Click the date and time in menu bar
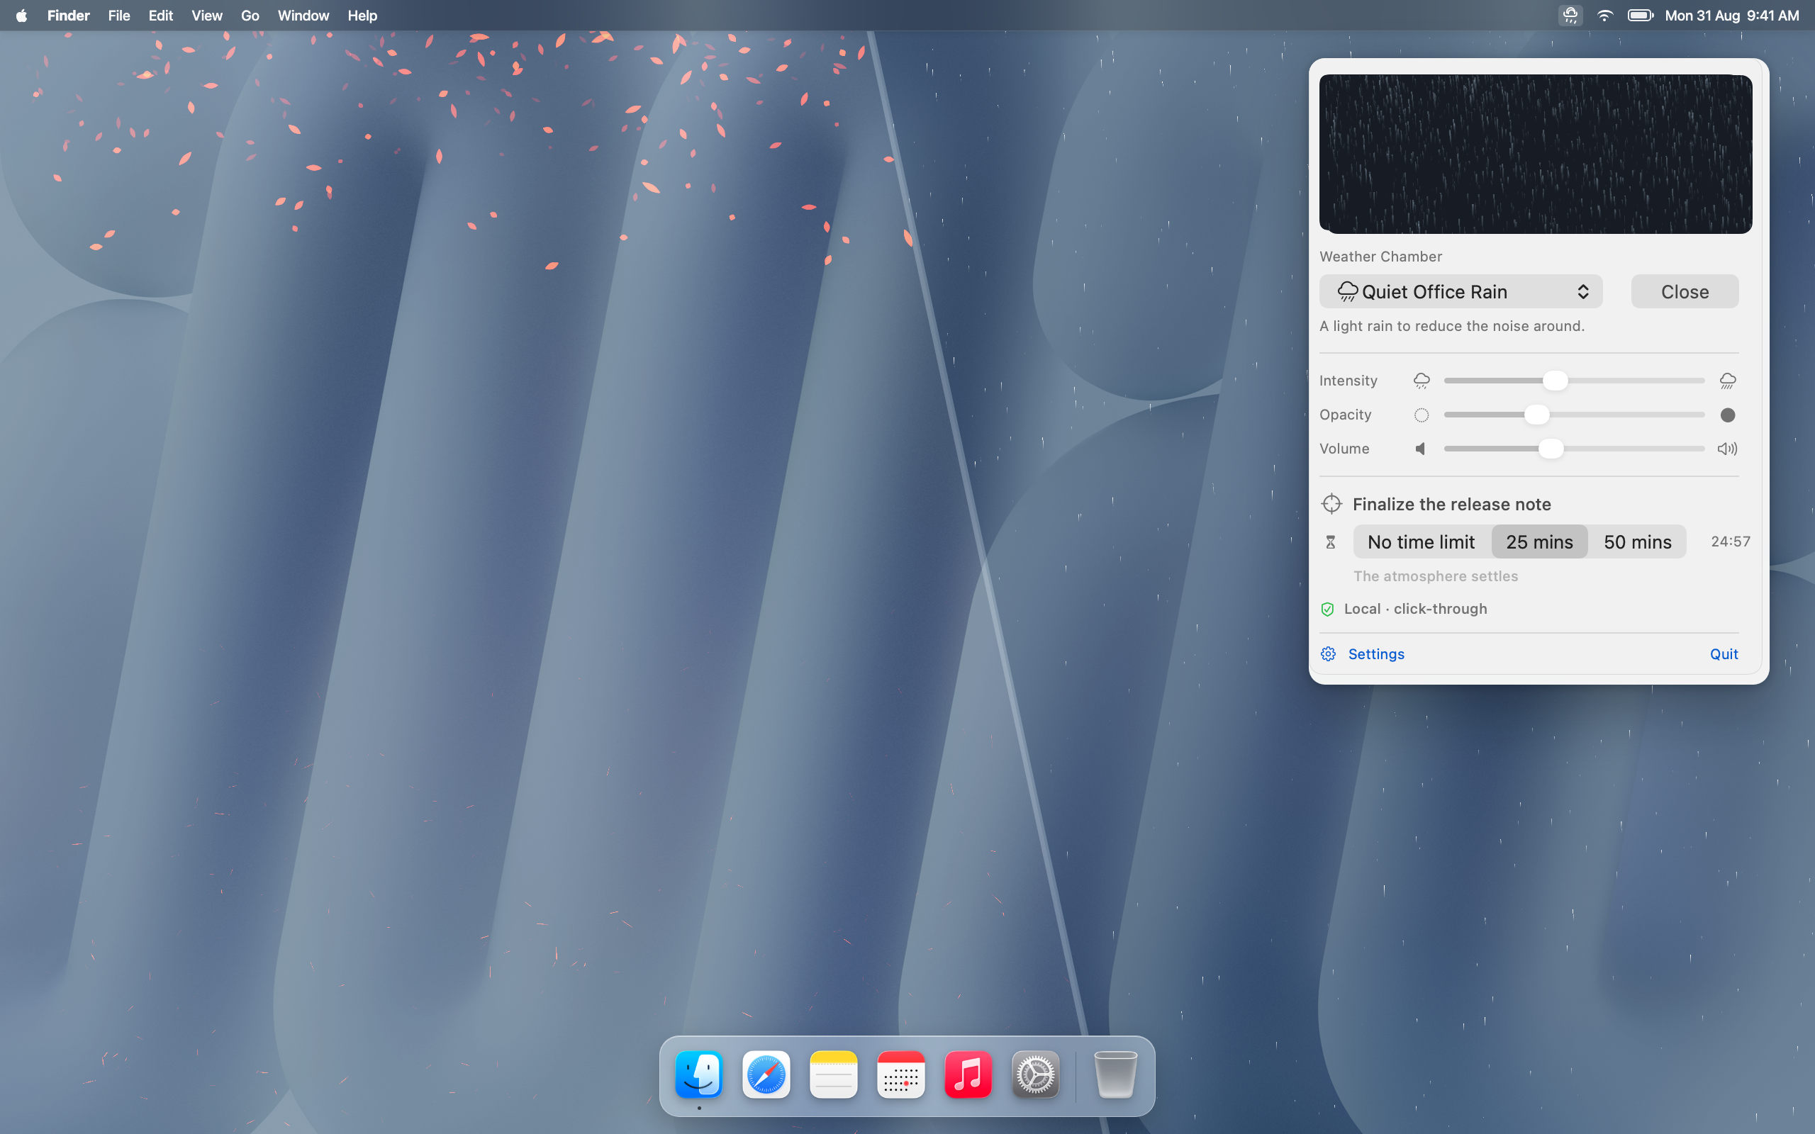Viewport: 1815px width, 1134px height. click(1731, 15)
